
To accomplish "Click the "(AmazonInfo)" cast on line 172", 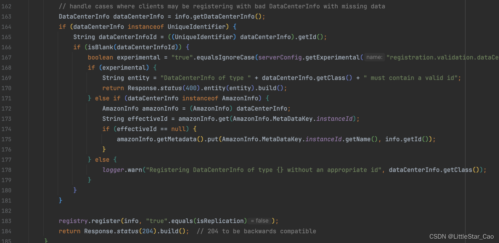I will 211,109.
